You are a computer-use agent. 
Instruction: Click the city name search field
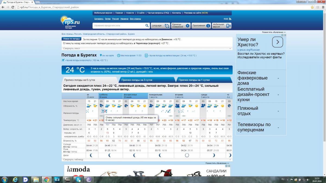tap(118, 26)
